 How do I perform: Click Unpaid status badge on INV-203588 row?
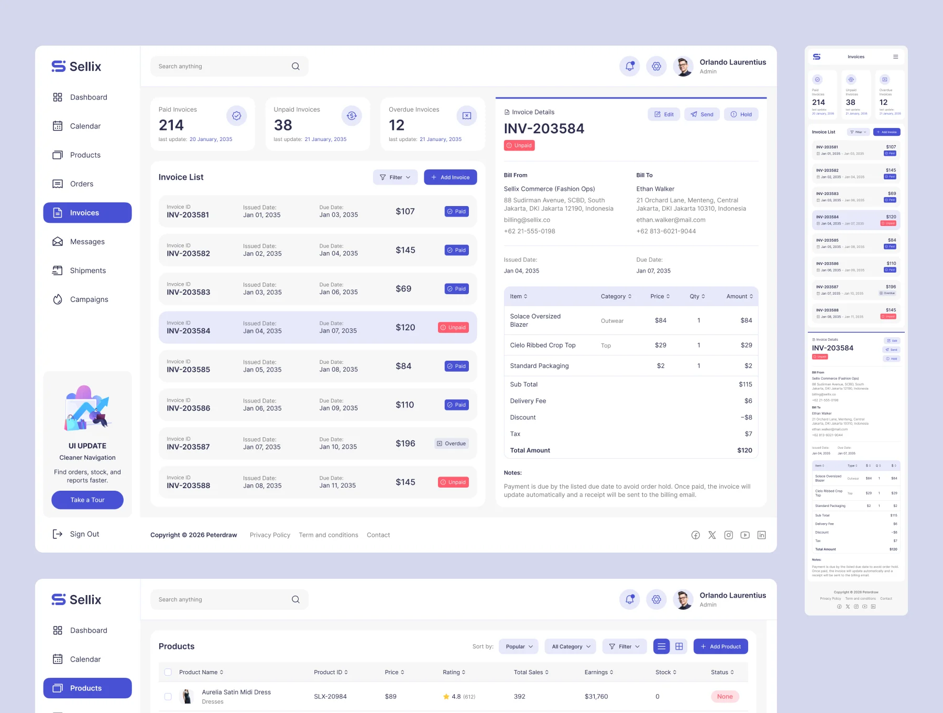[454, 482]
